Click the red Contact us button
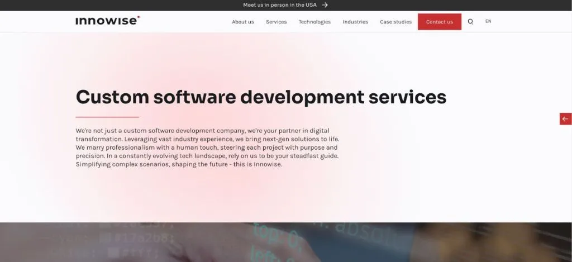 pos(439,22)
